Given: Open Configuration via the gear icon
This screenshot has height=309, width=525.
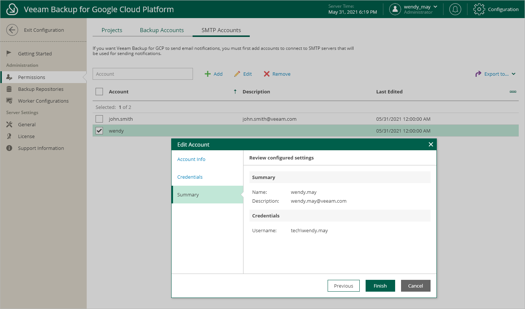Looking at the screenshot, I should pyautogui.click(x=479, y=9).
